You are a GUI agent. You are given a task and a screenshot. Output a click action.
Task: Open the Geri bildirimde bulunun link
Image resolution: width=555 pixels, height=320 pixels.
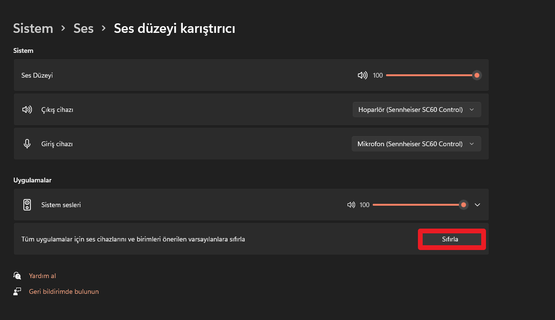[x=64, y=292]
